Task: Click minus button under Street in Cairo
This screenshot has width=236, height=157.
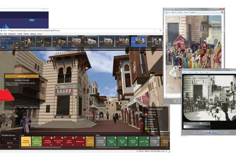Action: pos(10,43)
